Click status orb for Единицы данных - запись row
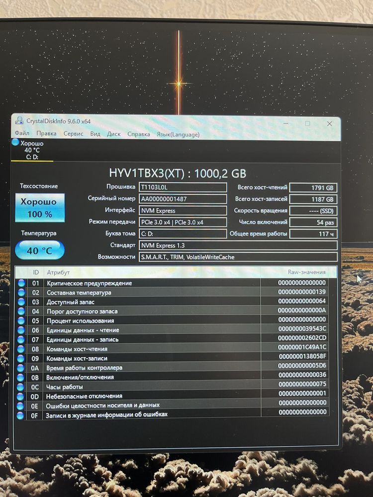The width and height of the screenshot is (373, 497). click(x=21, y=339)
